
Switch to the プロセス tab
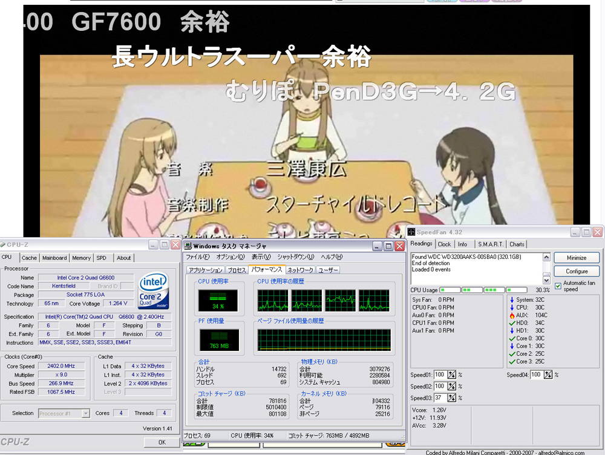[x=237, y=270]
